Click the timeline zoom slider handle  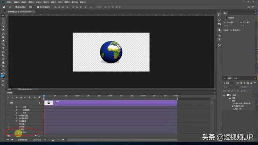[53, 140]
